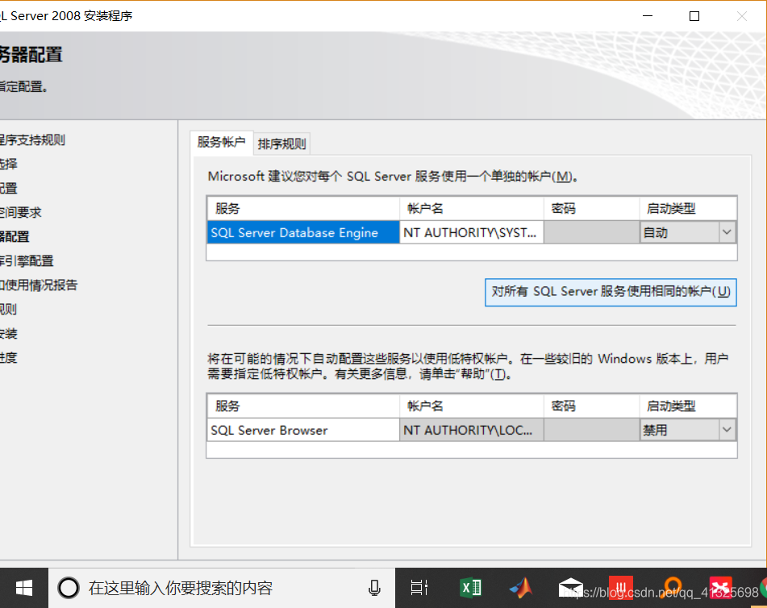Open Task View from the taskbar

coord(419,588)
